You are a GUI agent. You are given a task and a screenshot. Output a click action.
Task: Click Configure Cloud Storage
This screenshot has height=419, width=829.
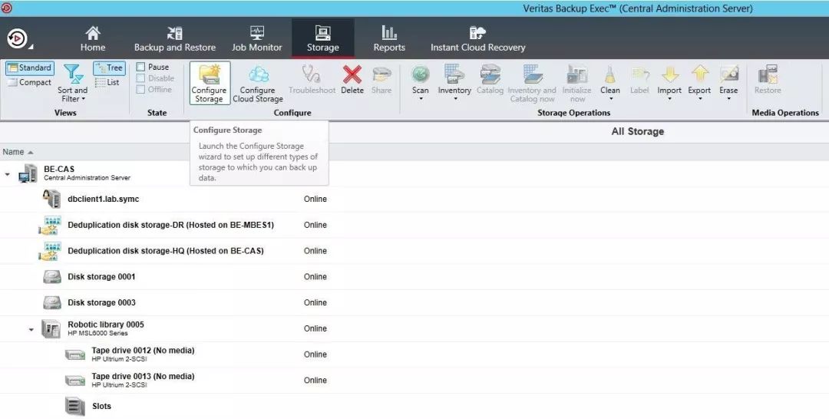click(x=258, y=83)
